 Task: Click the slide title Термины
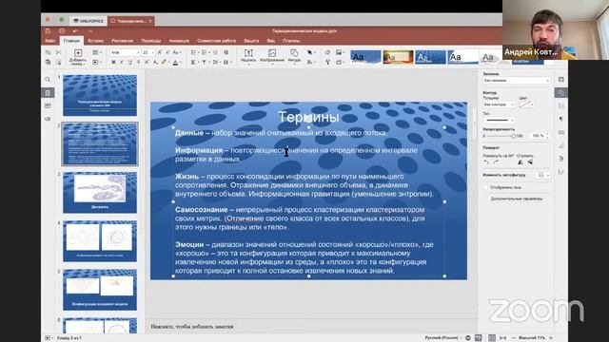coord(308,117)
